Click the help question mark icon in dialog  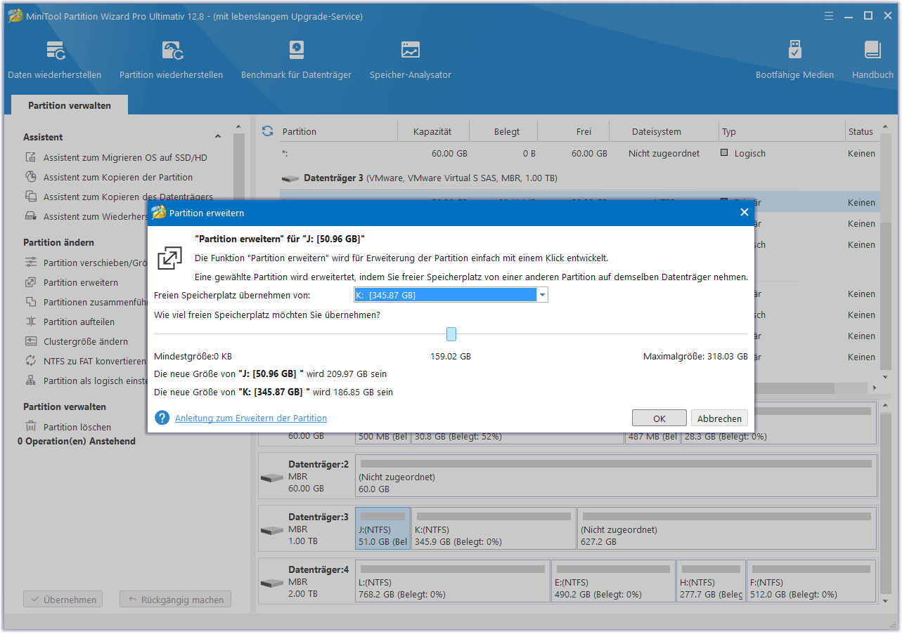[x=162, y=418]
